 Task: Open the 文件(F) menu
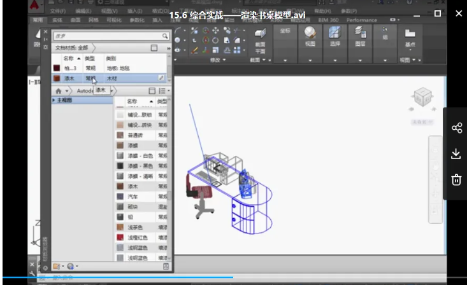tap(58, 11)
